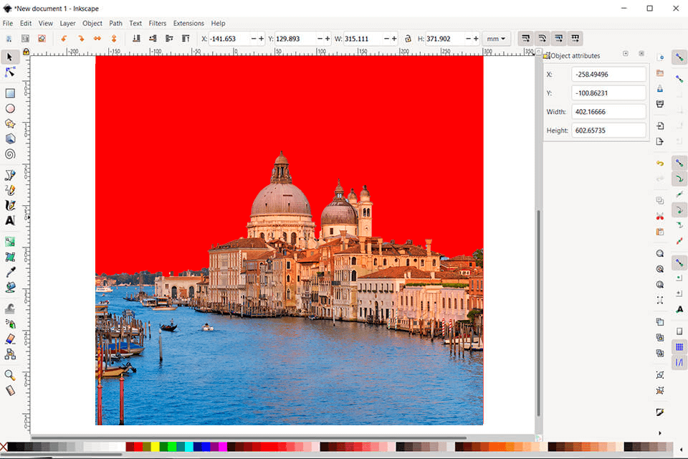Expand the Object attributes panel menu arrow
688x459 pixels.
click(x=625, y=54)
